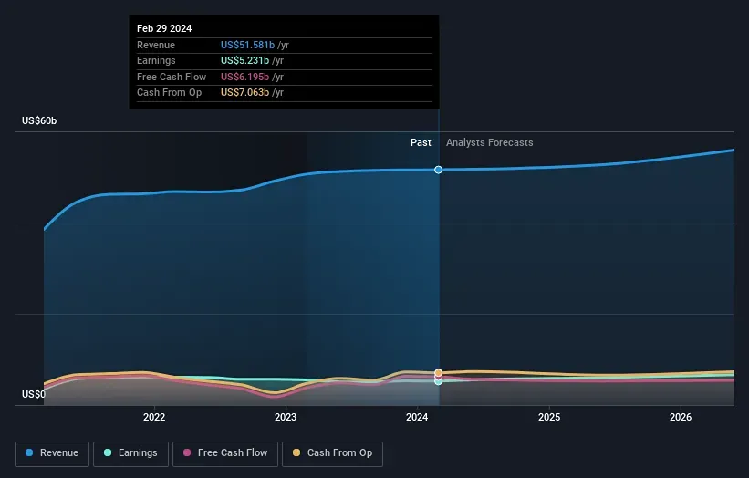
Task: Click the Revenue row label in the tooltip
Action: pos(156,45)
